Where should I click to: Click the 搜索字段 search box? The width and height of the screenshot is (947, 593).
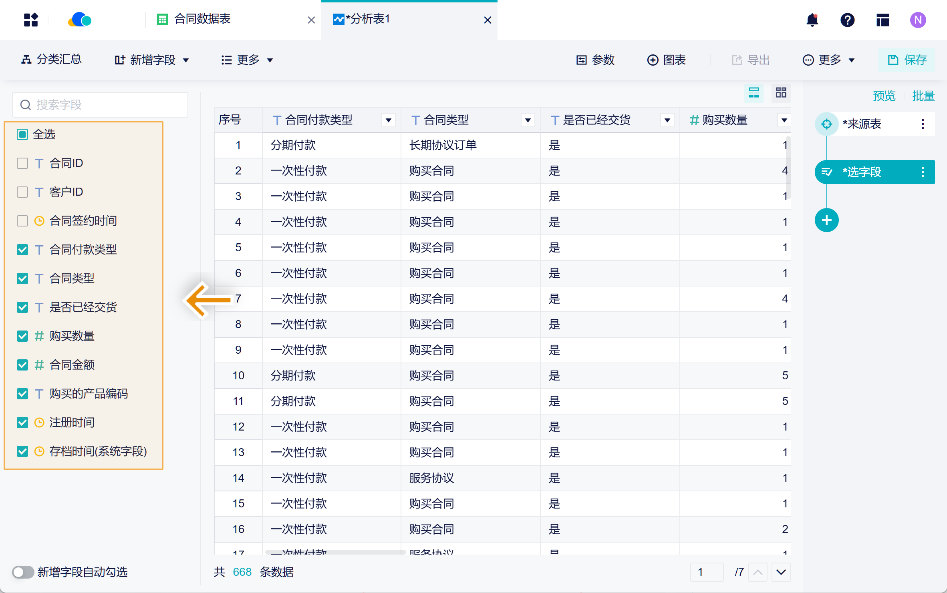[x=100, y=105]
